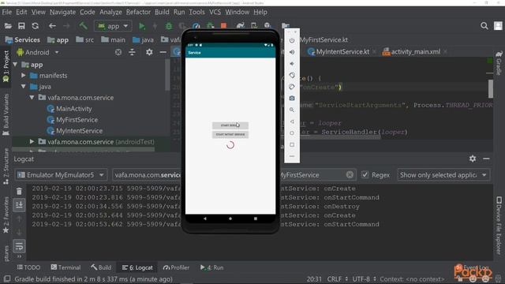Open Logcat settings gear icon
Viewport: 505px width, 284px height.
473,159
